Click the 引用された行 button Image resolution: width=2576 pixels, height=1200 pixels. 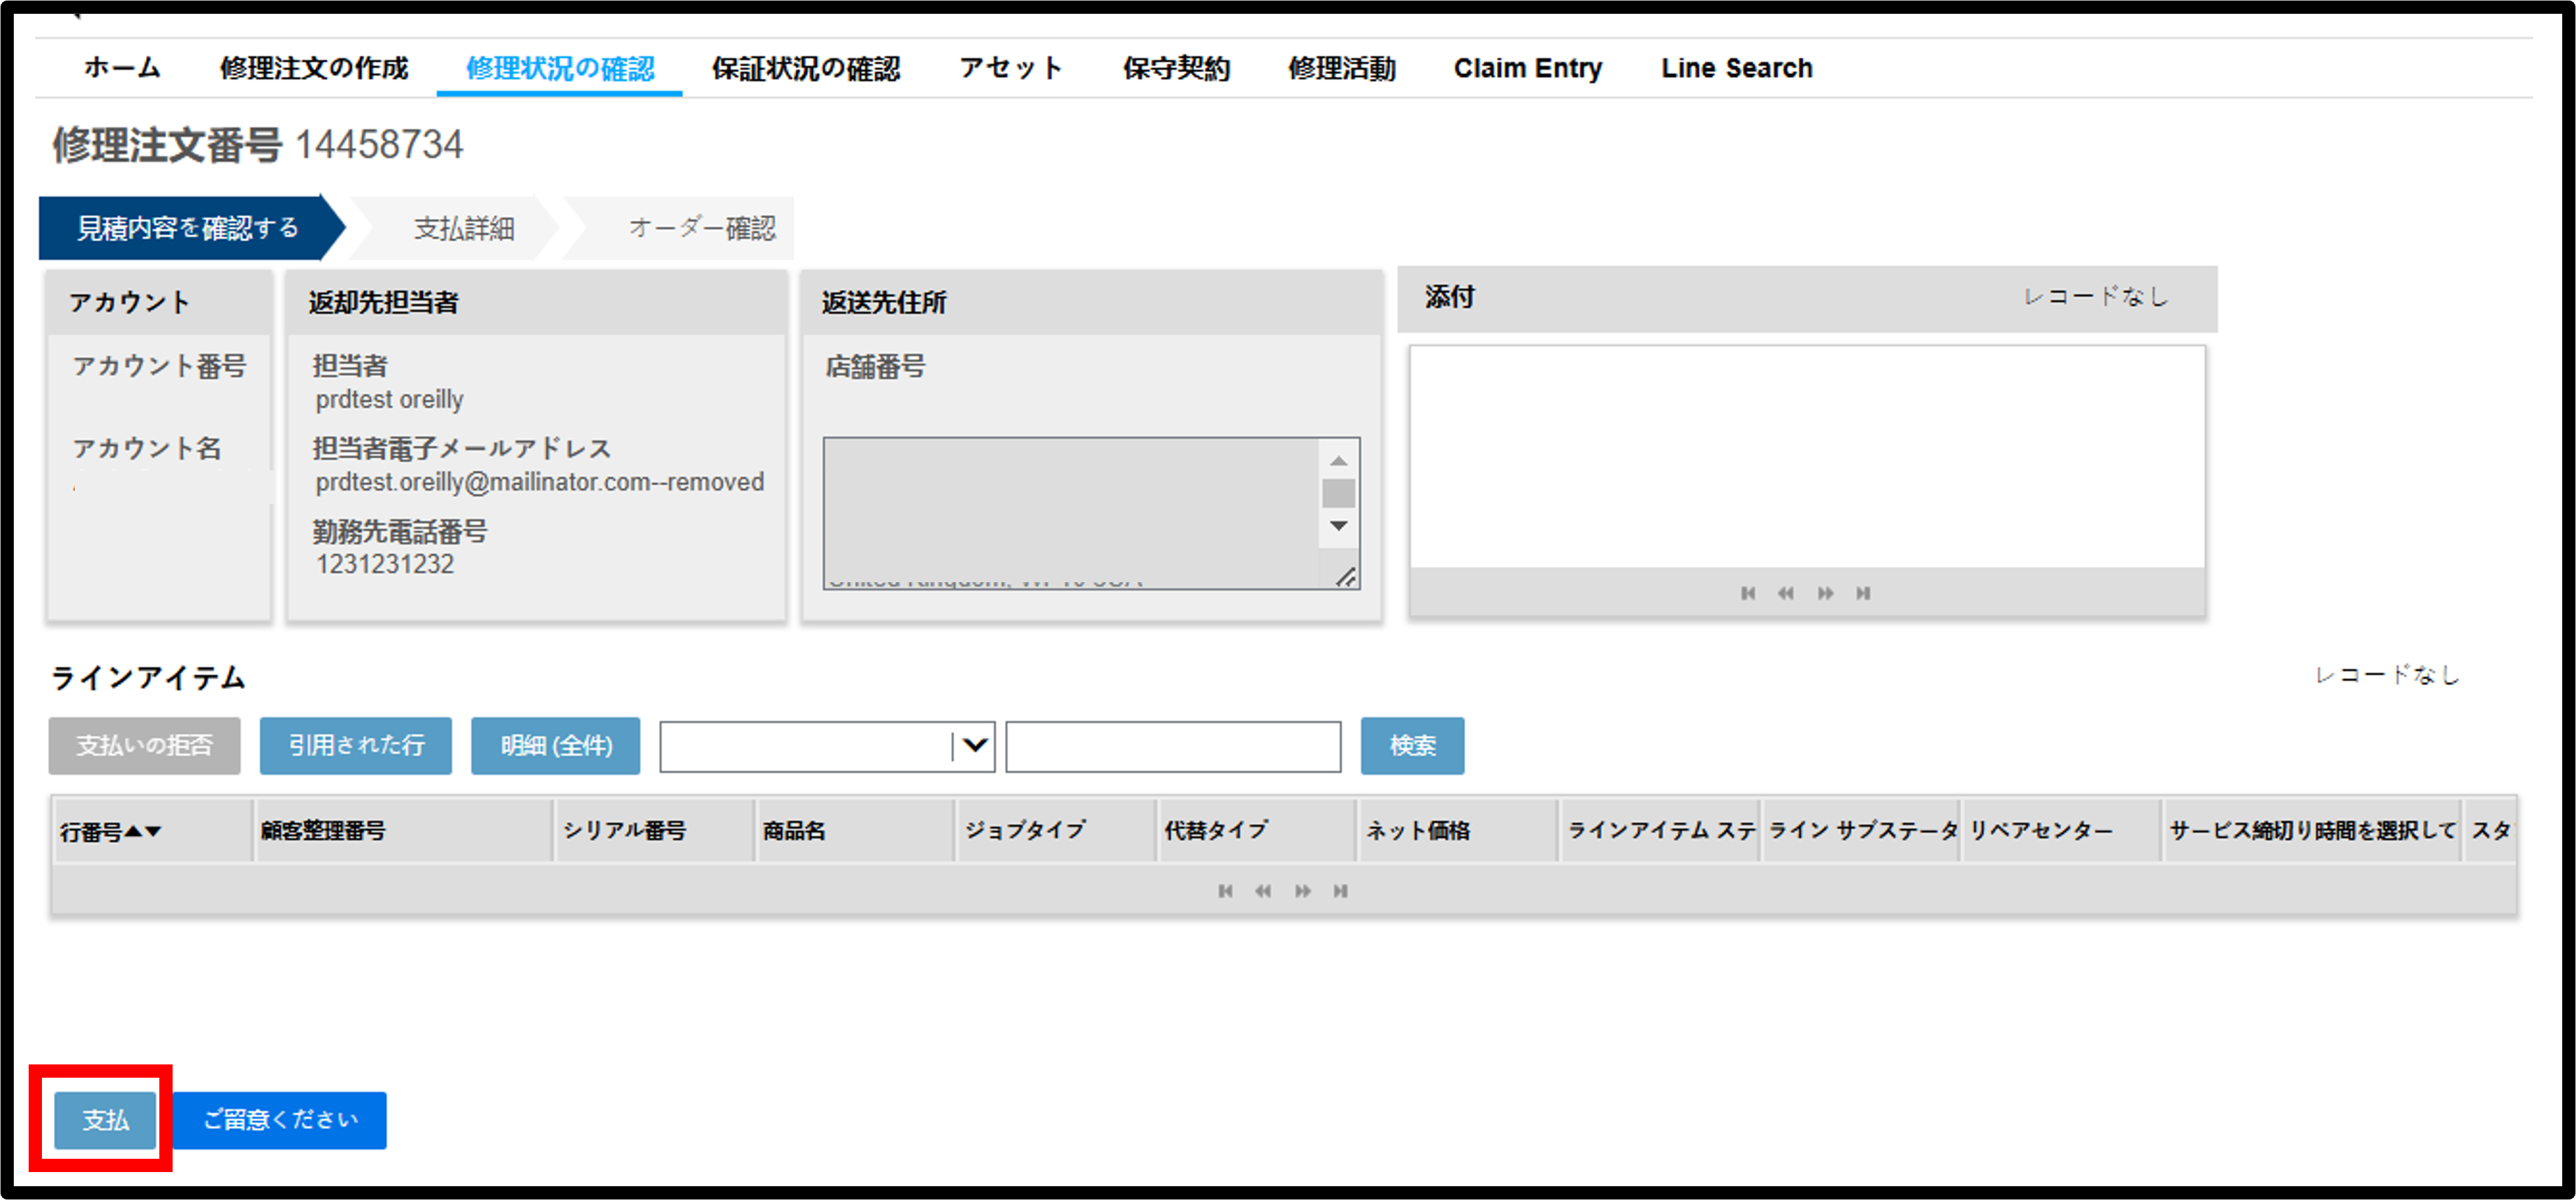click(x=356, y=745)
